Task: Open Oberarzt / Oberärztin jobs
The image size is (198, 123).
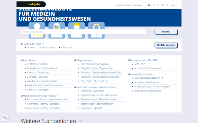Action: (38, 72)
